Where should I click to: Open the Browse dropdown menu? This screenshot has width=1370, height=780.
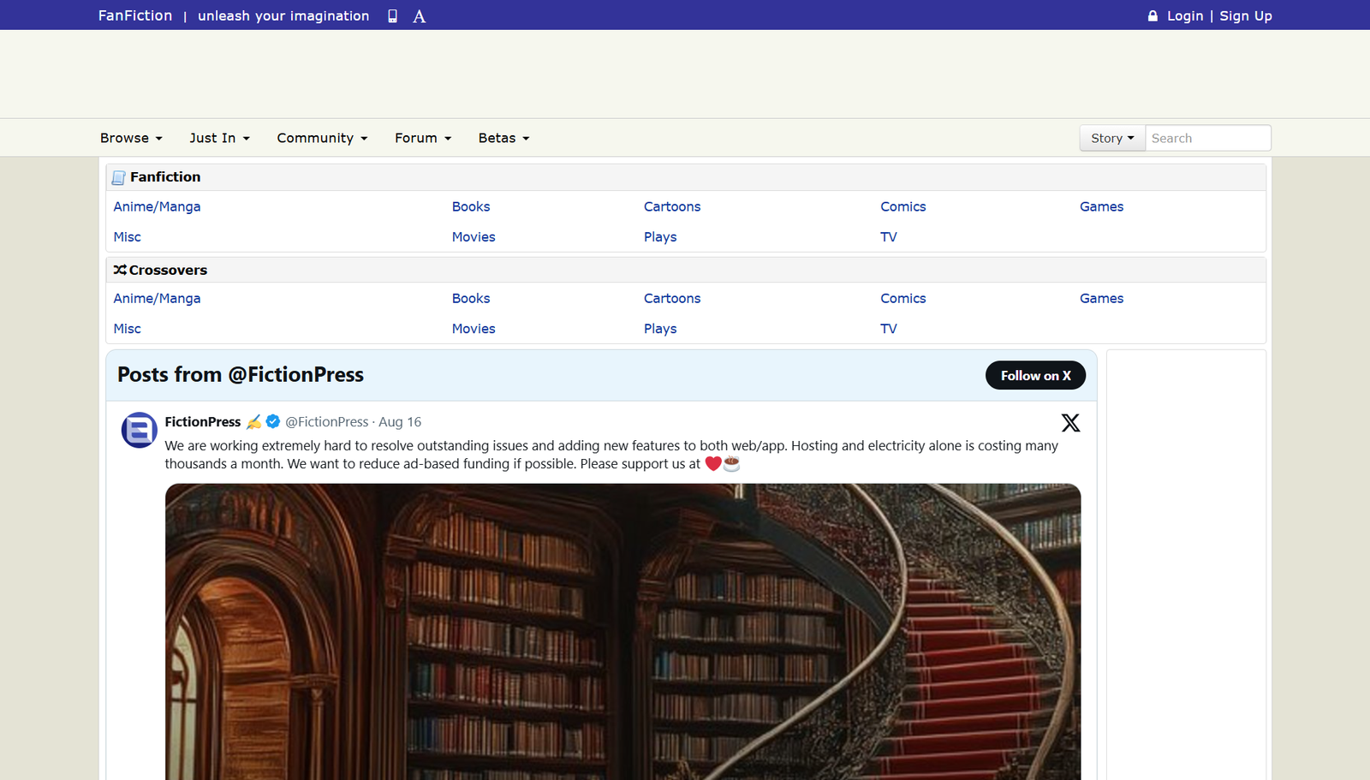(131, 138)
